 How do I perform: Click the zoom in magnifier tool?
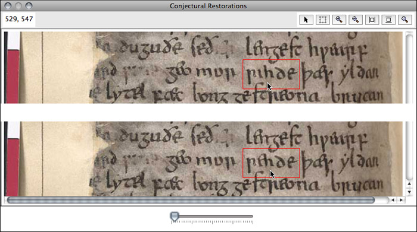point(339,20)
